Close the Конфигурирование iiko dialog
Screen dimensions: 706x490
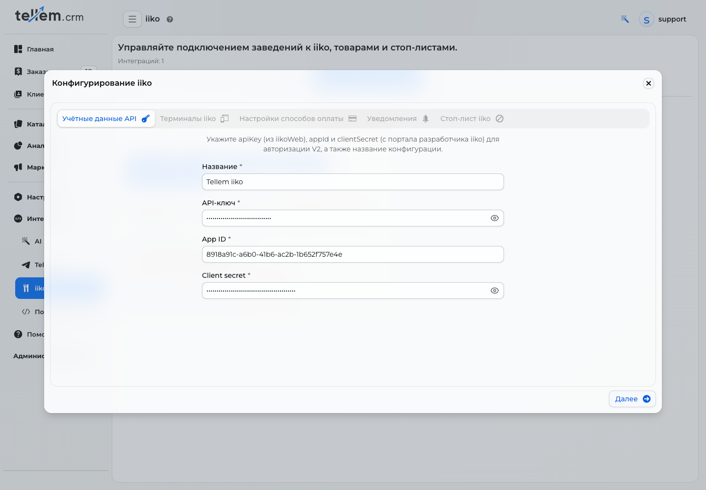(649, 83)
